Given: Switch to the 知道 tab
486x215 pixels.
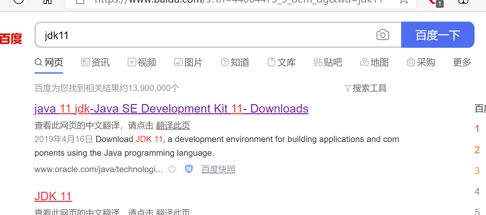Looking at the screenshot, I should tap(235, 62).
